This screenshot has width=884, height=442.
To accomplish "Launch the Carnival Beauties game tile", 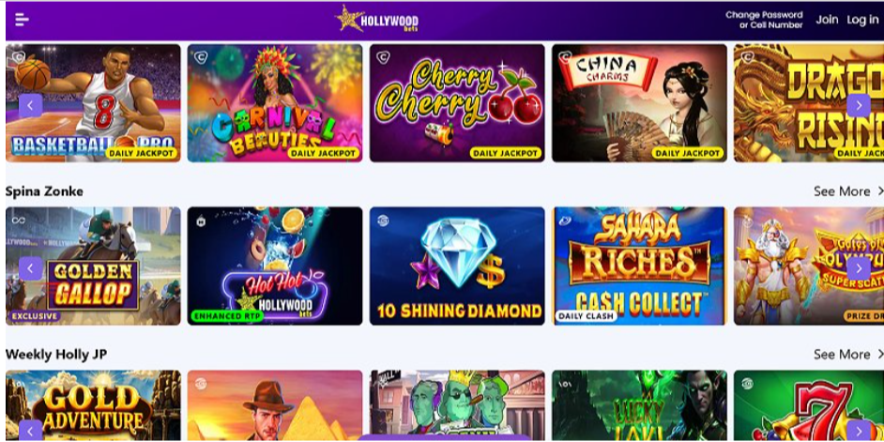I will click(x=275, y=103).
